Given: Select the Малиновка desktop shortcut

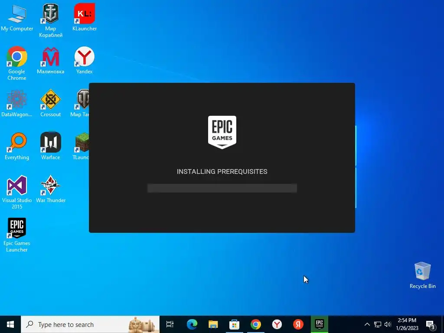Looking at the screenshot, I should pos(50,60).
